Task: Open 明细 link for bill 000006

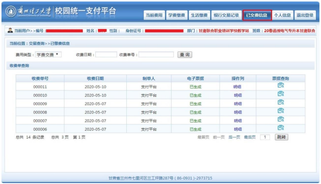Action: point(238,129)
